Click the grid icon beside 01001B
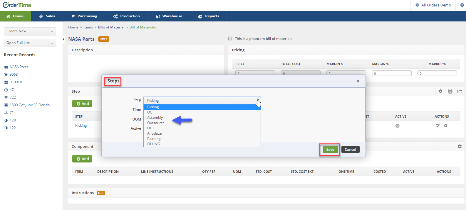 [x=6, y=82]
